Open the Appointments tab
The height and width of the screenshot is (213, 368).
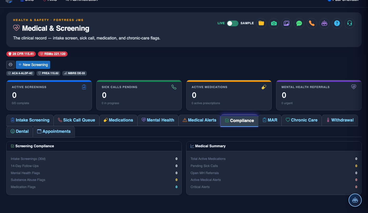[54, 131]
